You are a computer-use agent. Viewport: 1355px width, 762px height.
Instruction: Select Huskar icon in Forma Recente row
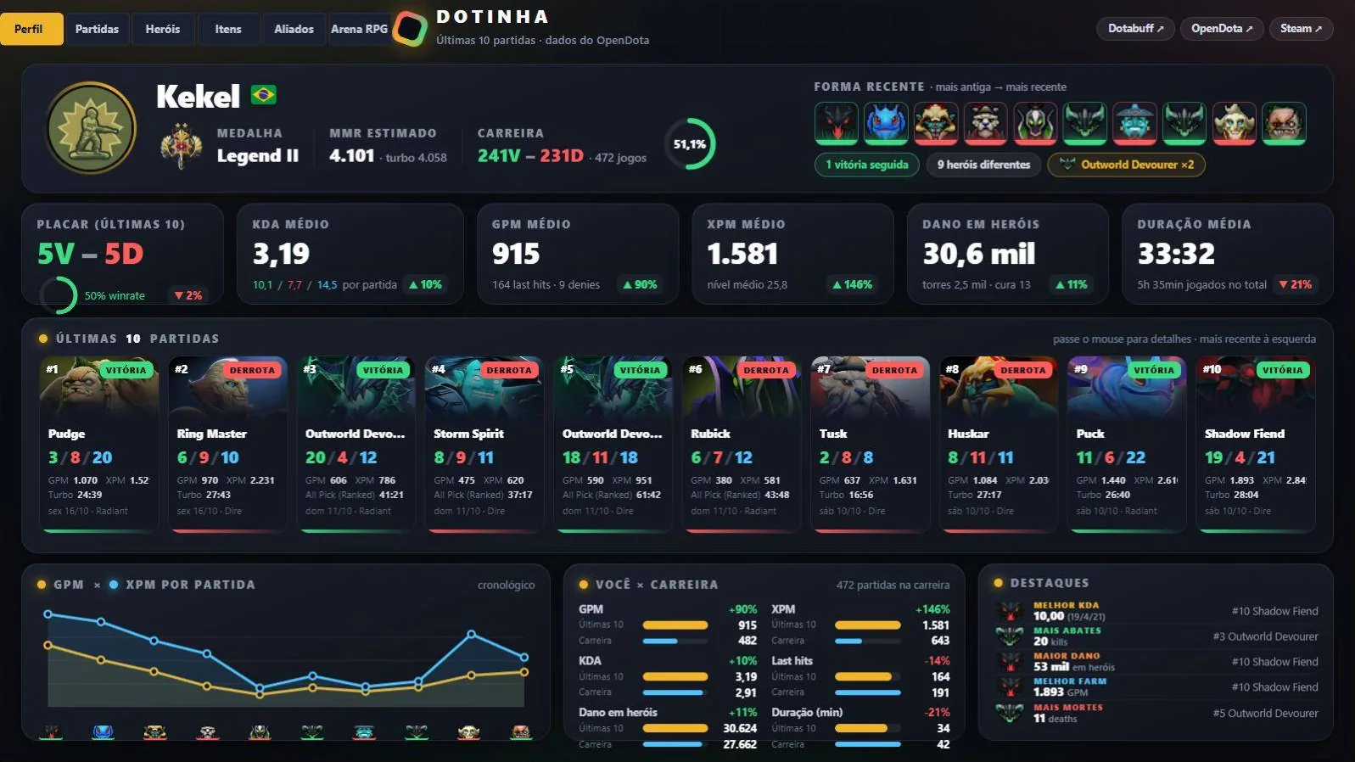[936, 123]
